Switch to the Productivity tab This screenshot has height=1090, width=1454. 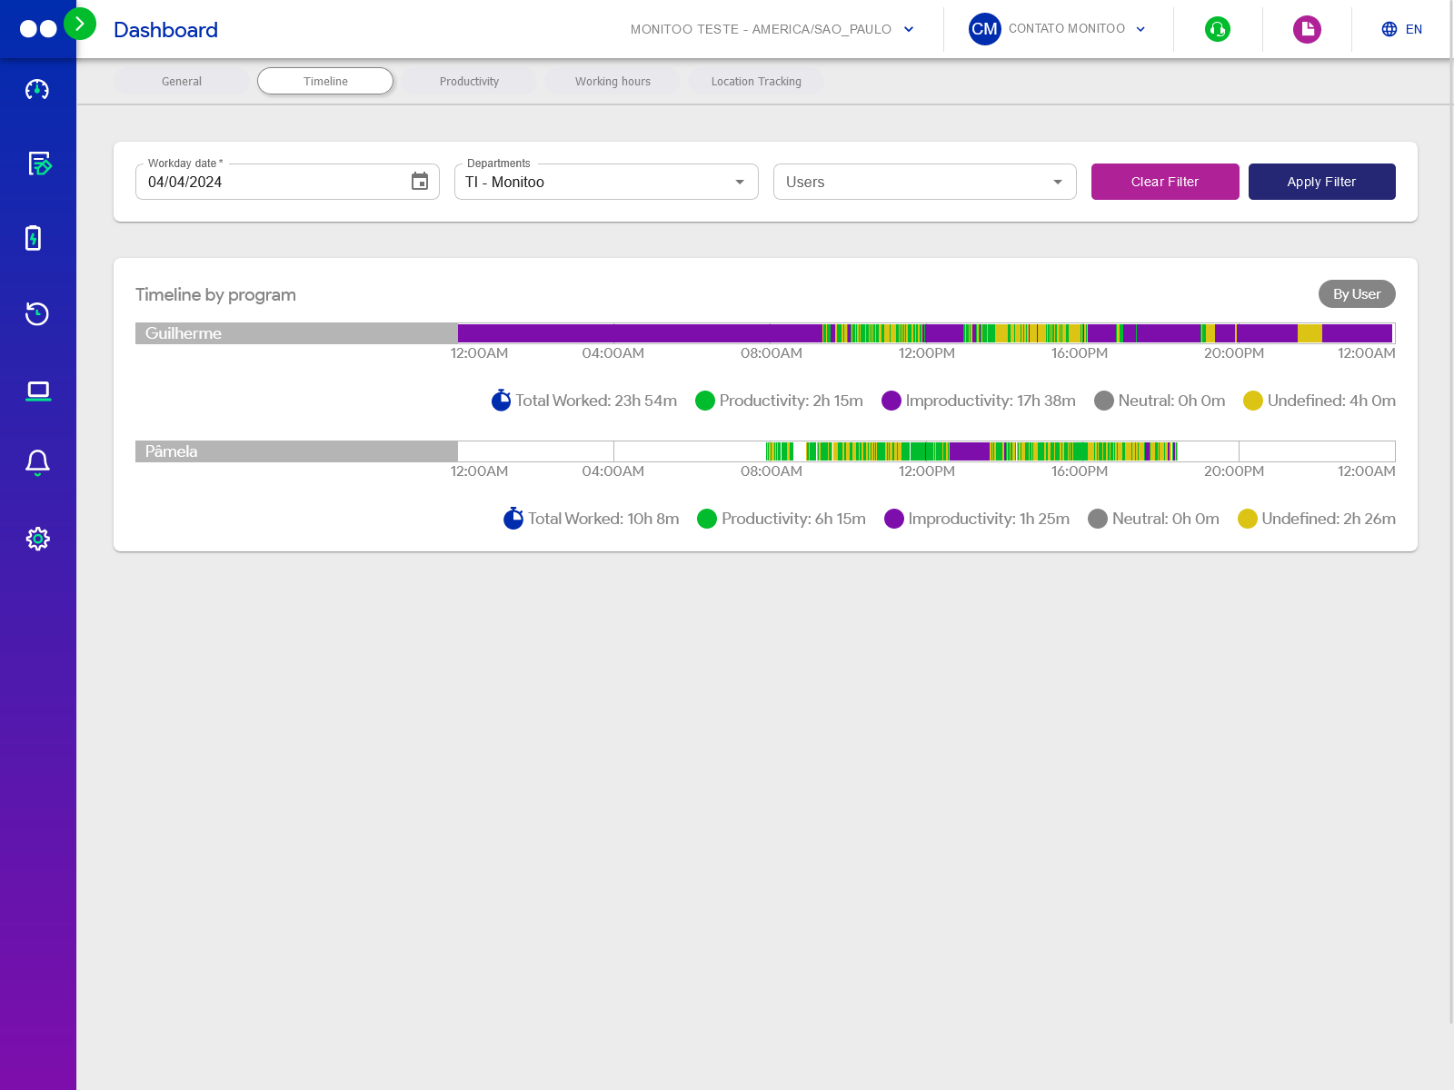click(469, 82)
